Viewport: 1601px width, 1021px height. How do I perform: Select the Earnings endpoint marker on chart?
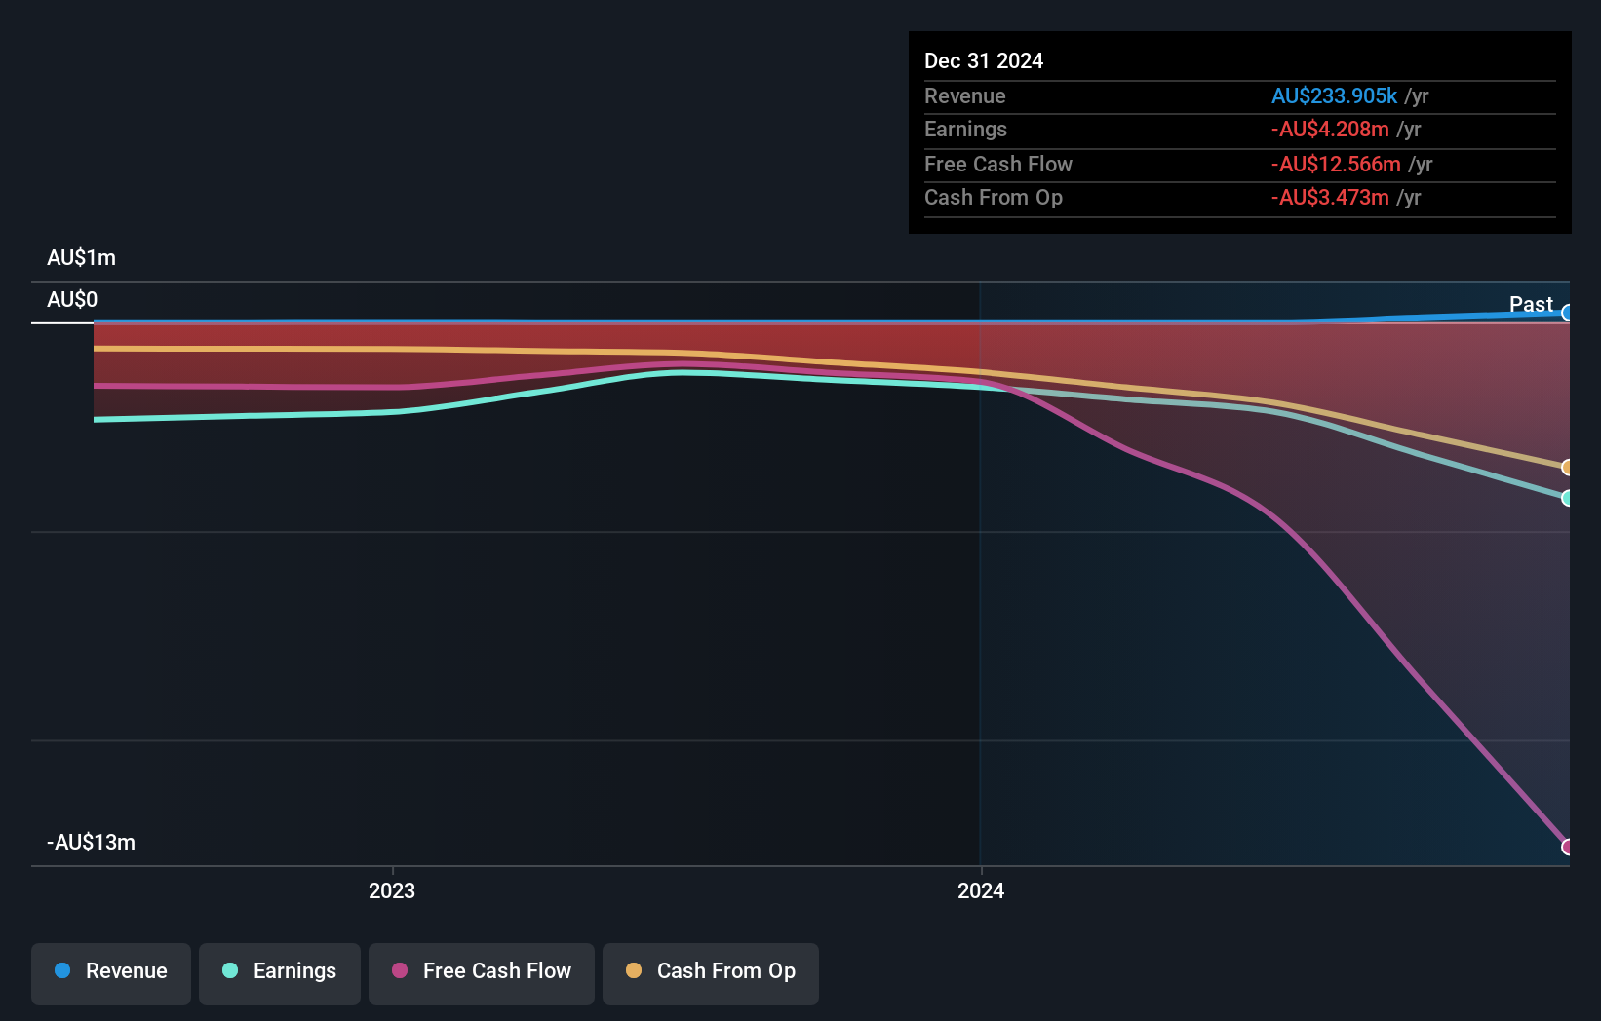click(x=1567, y=498)
